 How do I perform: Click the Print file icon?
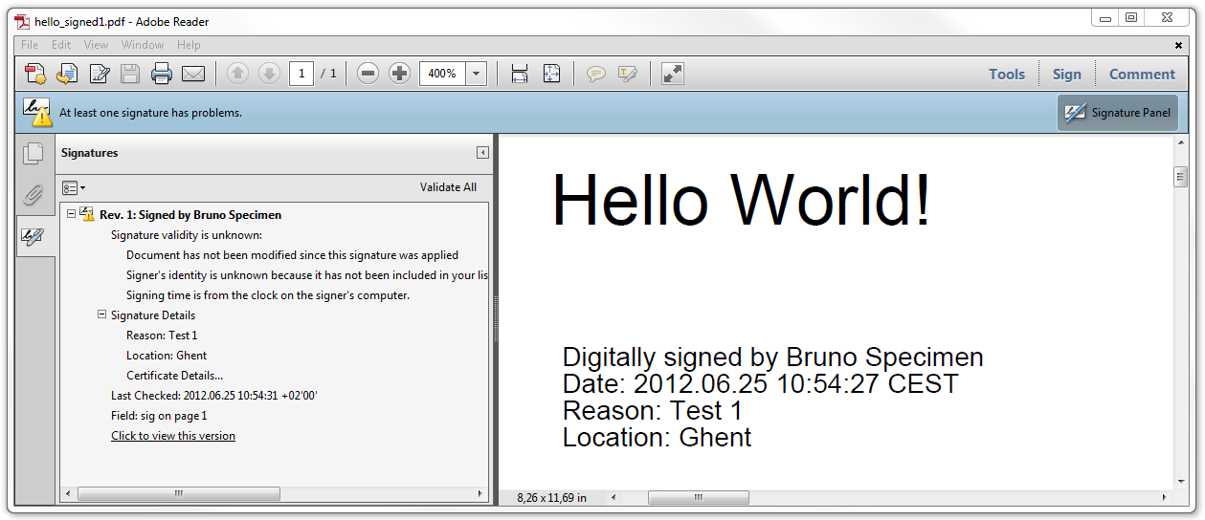pyautogui.click(x=161, y=74)
